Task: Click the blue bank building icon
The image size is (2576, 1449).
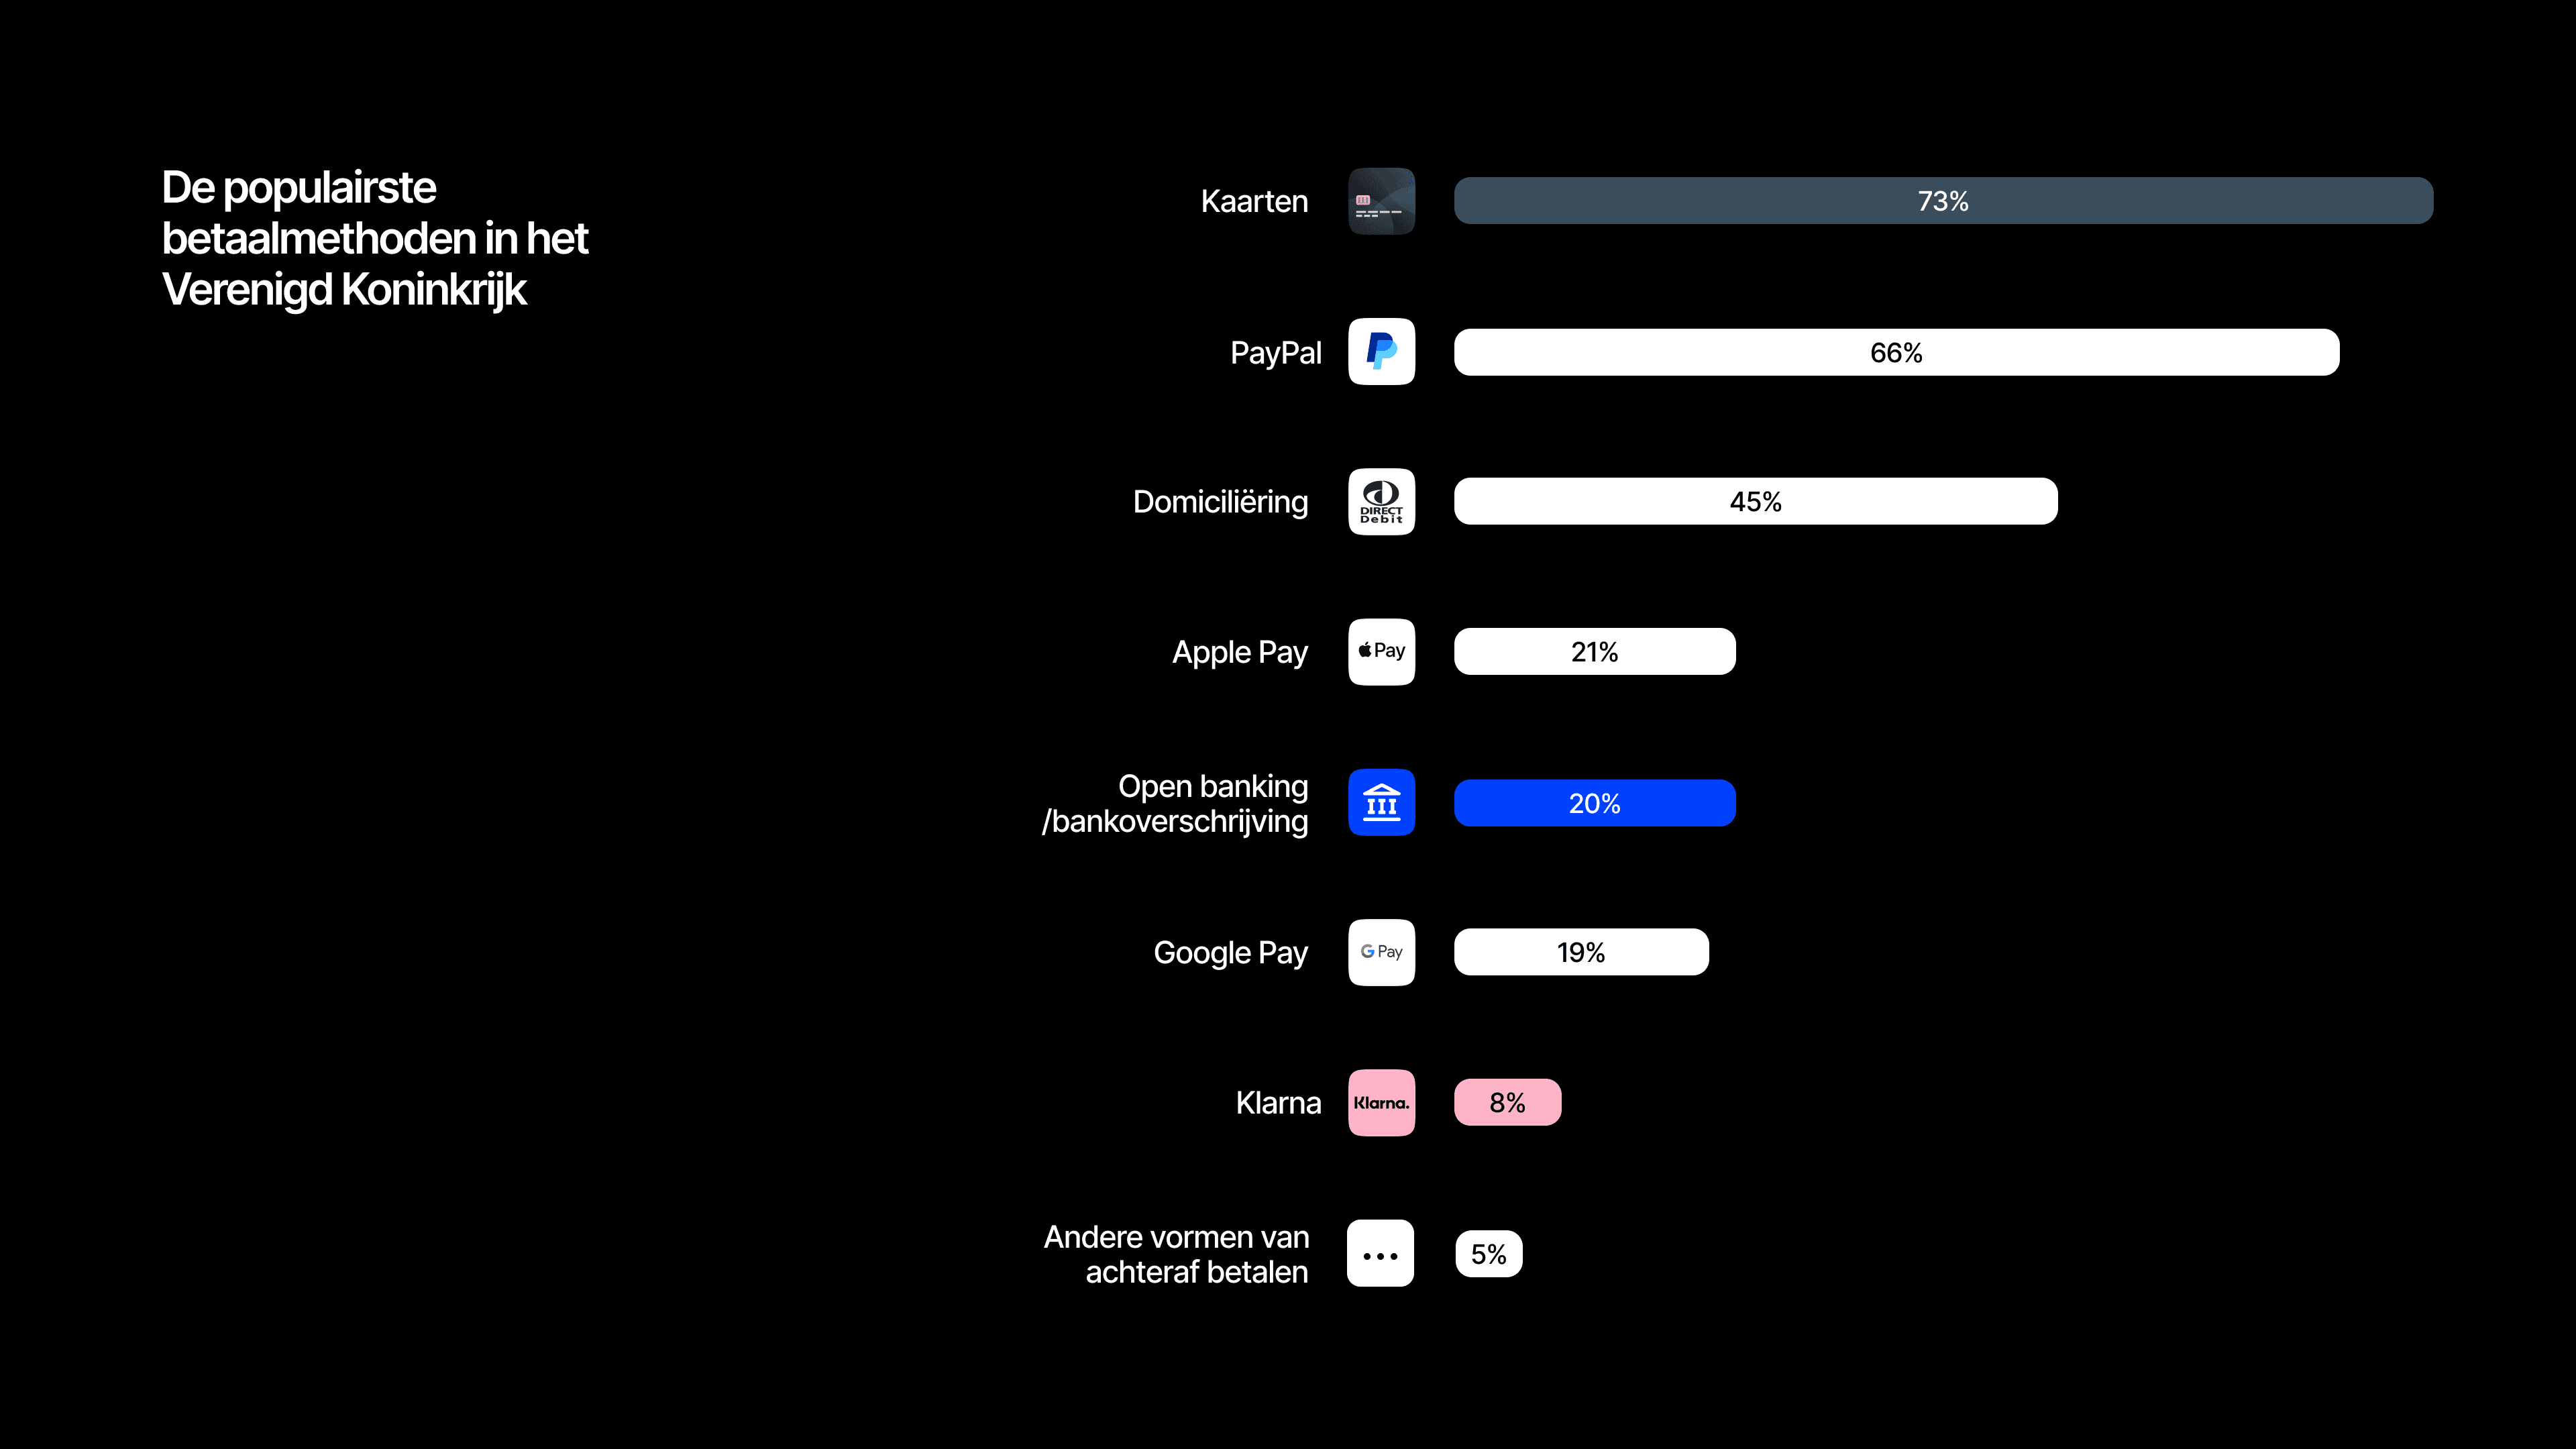Action: click(x=1381, y=802)
